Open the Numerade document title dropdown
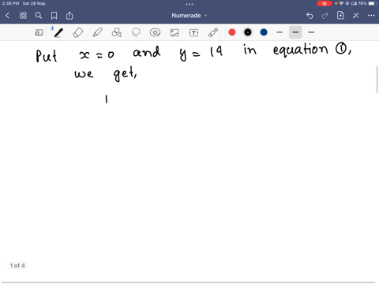This screenshot has height=284, width=379. click(x=189, y=16)
